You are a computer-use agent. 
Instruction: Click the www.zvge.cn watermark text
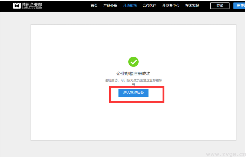tap(225, 154)
